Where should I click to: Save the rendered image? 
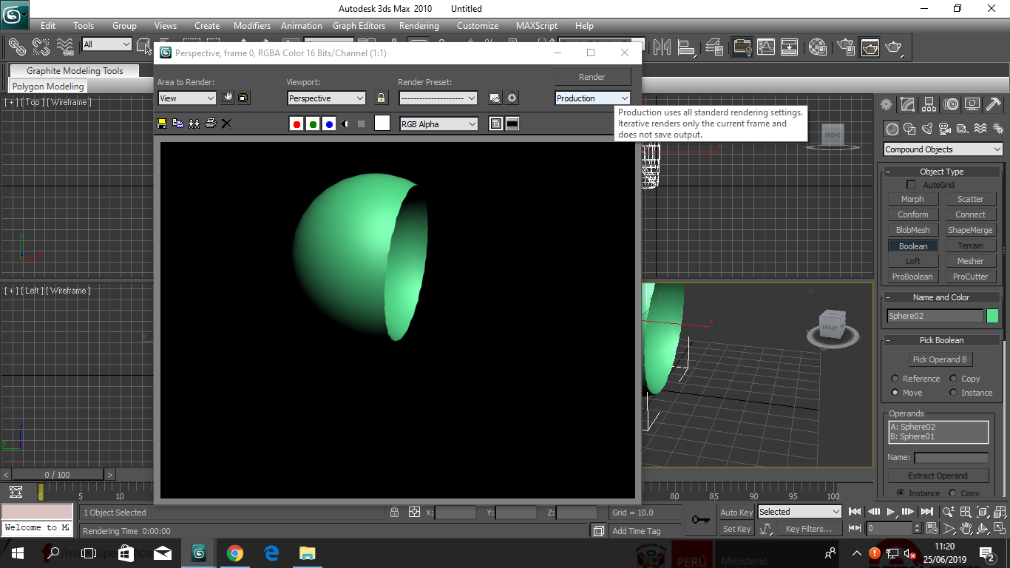click(161, 124)
